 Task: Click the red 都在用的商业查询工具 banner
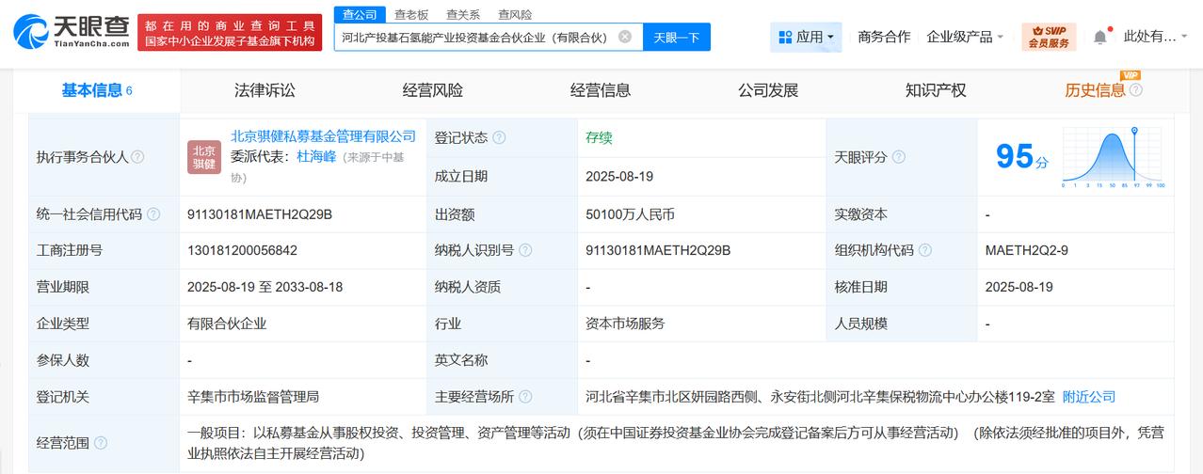click(x=228, y=32)
